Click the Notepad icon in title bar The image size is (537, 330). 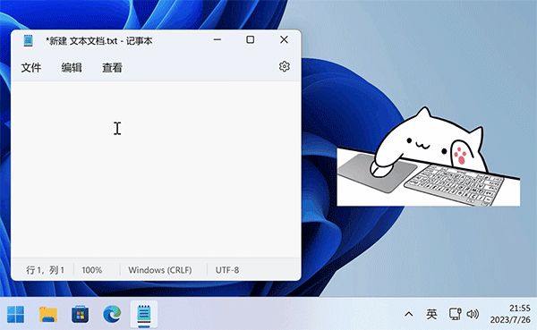pos(28,41)
